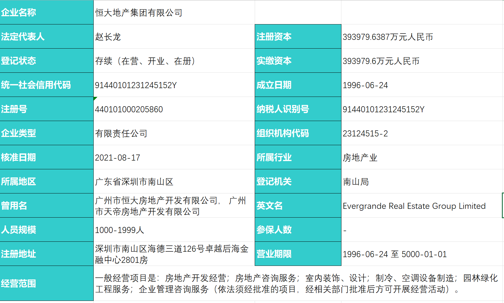
Task: Select the 企业名称 header cell
Action: point(47,12)
